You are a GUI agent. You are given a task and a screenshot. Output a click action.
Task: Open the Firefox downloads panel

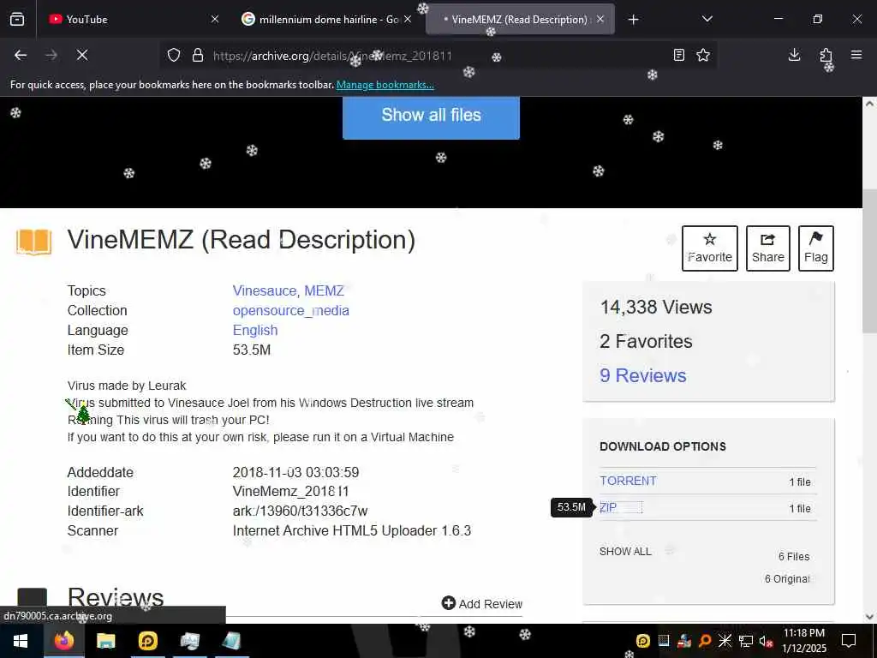794,55
